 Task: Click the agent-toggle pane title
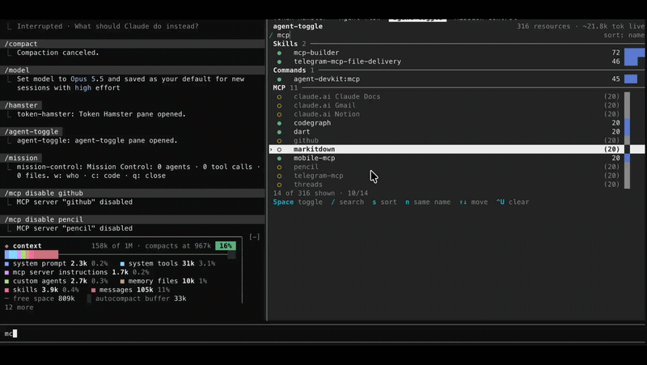(x=298, y=27)
